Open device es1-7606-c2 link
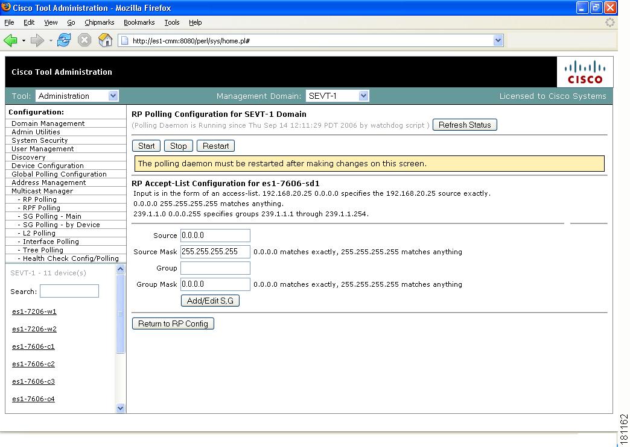This screenshot has height=447, width=630. click(x=33, y=364)
